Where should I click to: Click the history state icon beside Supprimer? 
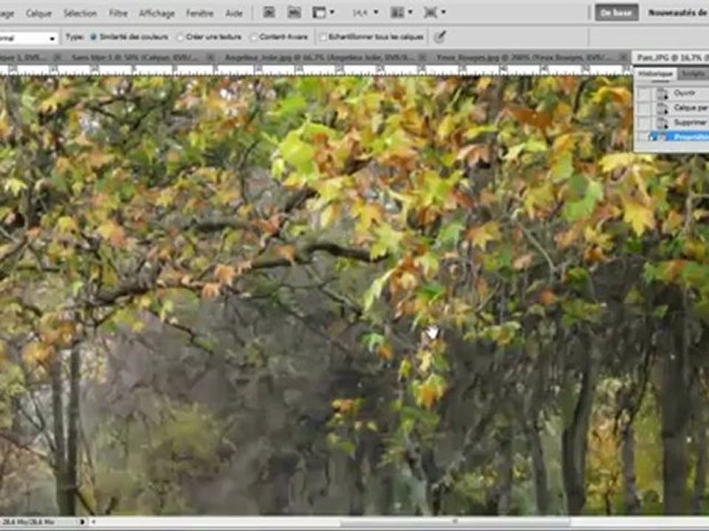point(662,123)
